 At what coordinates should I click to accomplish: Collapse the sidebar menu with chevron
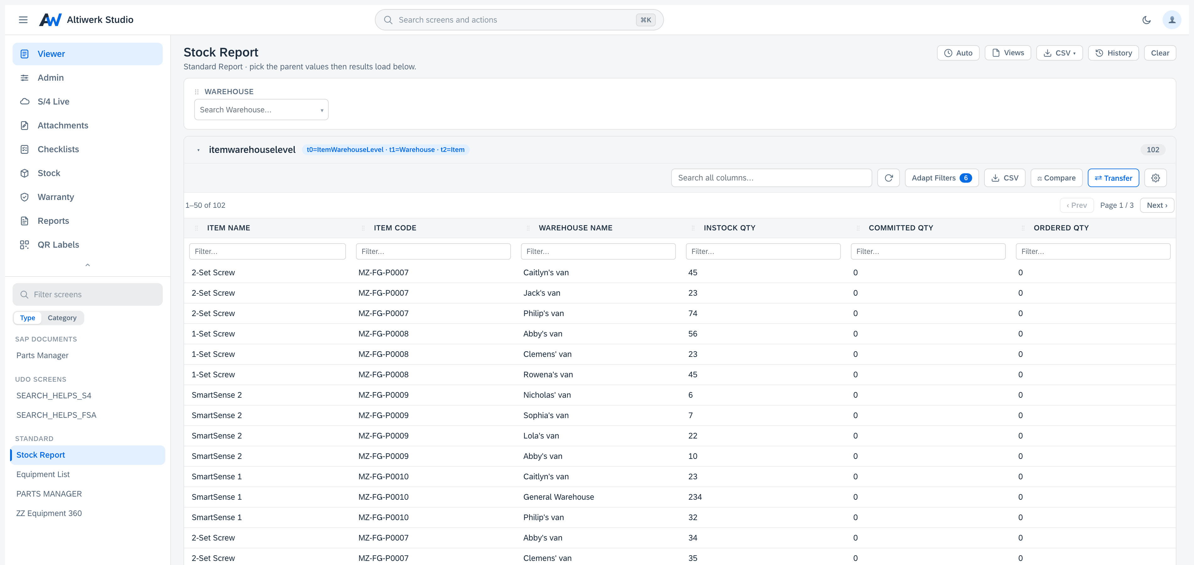tap(88, 265)
